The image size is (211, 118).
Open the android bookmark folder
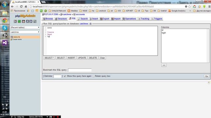[x=101, y=11]
